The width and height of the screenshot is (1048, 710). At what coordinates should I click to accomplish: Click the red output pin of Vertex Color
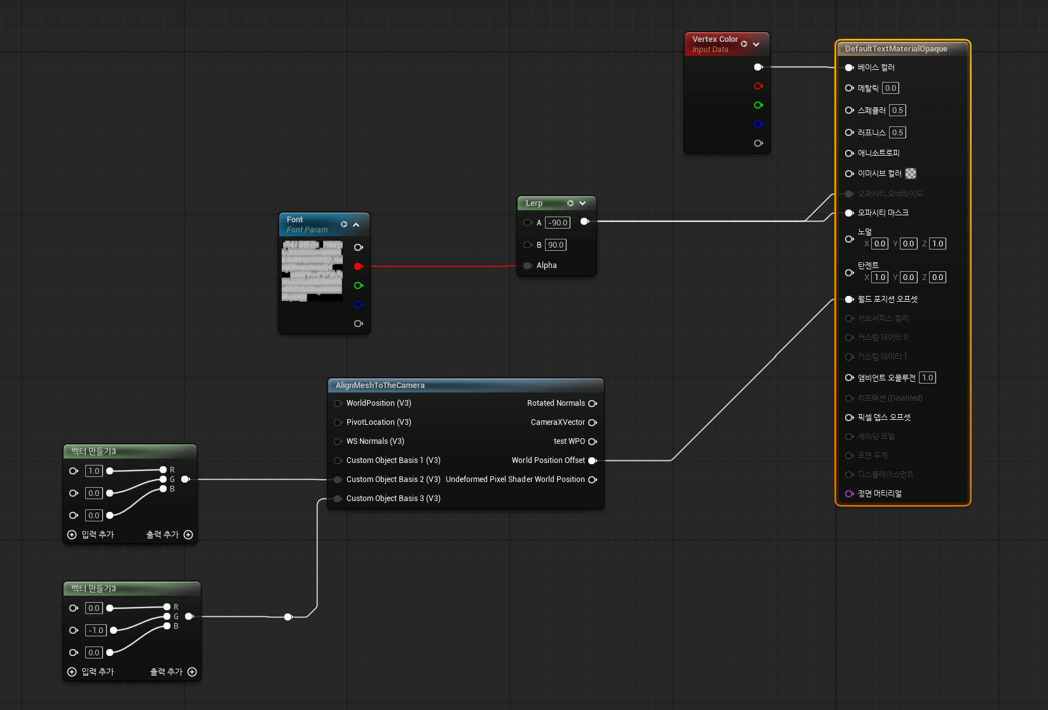[x=758, y=86]
